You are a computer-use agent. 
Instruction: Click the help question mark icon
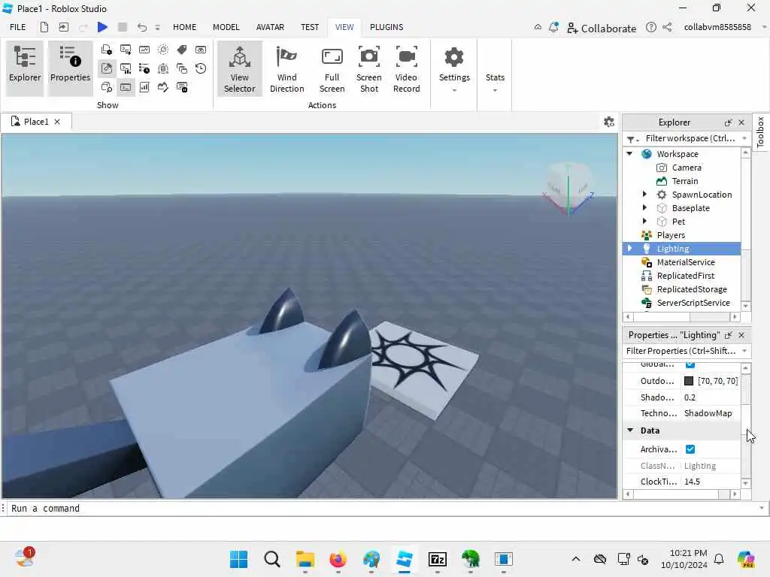pyautogui.click(x=650, y=28)
